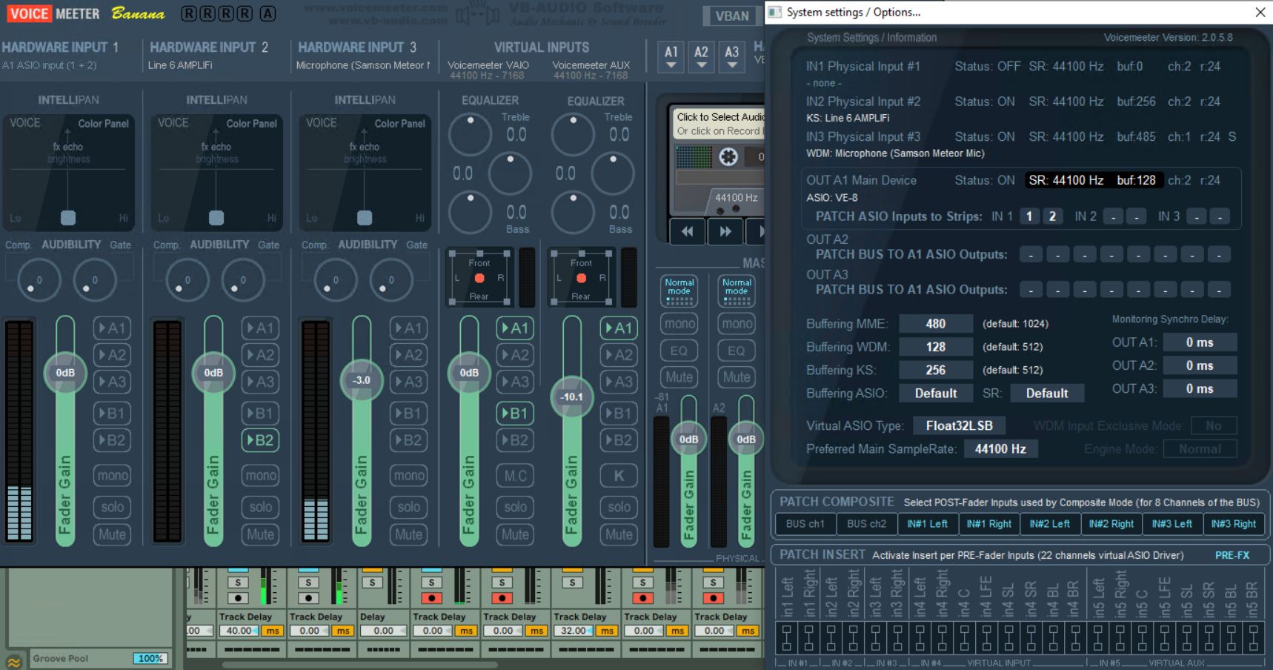Click the Front/Rear panner dot on Voicemeeter VAIO

click(479, 278)
